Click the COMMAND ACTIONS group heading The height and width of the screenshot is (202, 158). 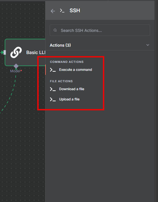click(x=67, y=62)
